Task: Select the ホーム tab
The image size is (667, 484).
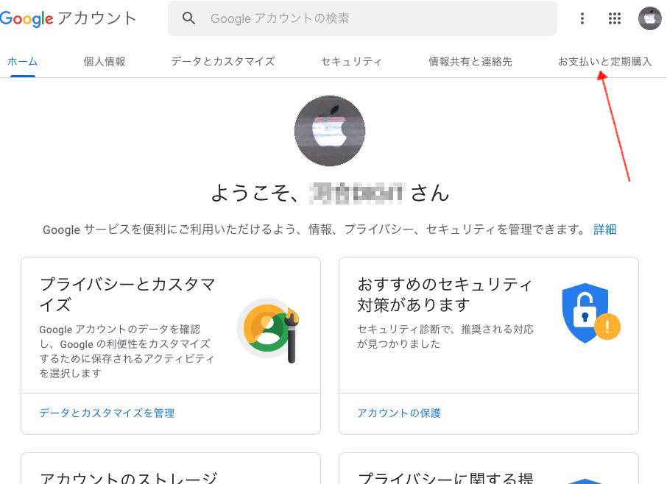Action: pyautogui.click(x=23, y=62)
